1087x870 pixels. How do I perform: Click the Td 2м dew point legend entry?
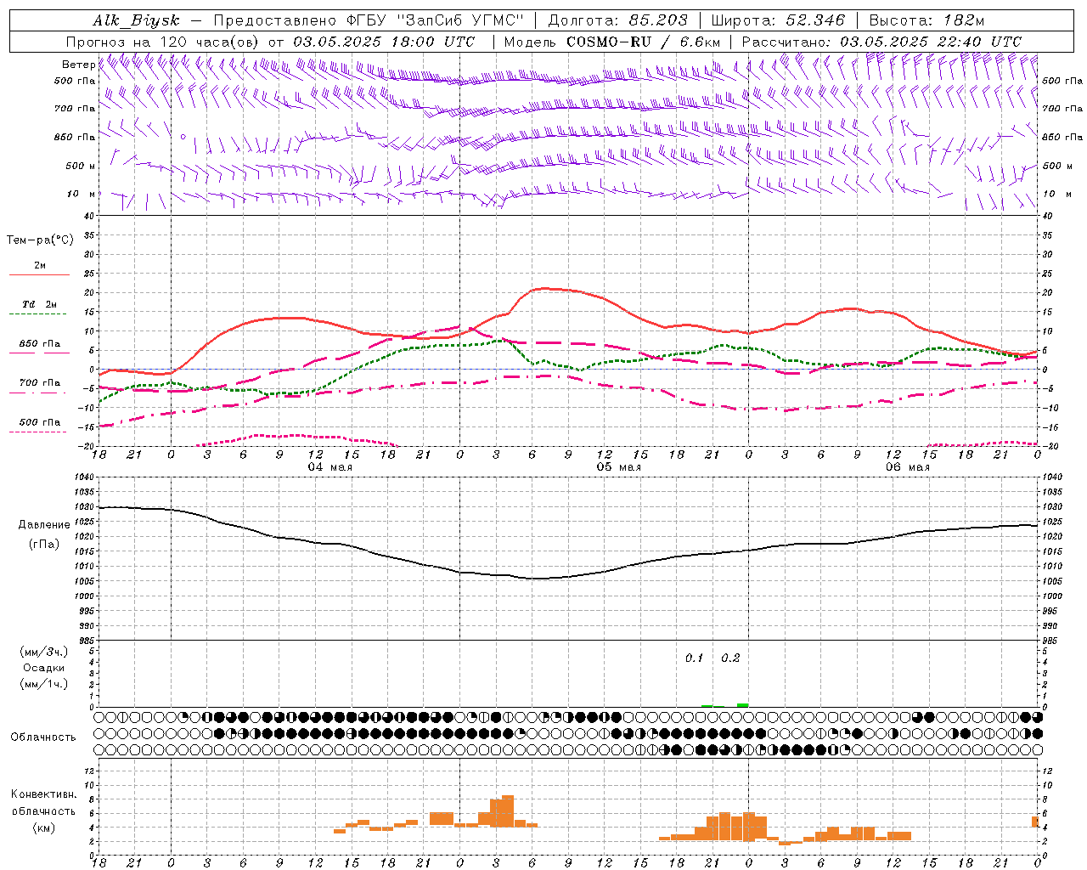[x=40, y=304]
